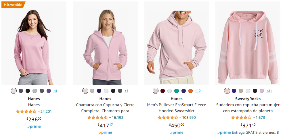Select teal color swatch for men's pullover hoodie
283x136 pixels.
click(177, 91)
